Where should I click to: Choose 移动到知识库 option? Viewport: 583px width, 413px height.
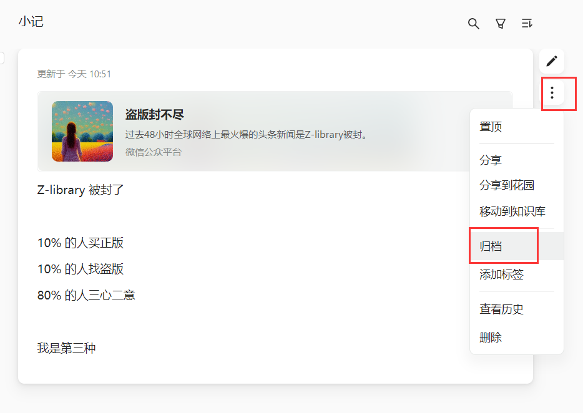[516, 211]
